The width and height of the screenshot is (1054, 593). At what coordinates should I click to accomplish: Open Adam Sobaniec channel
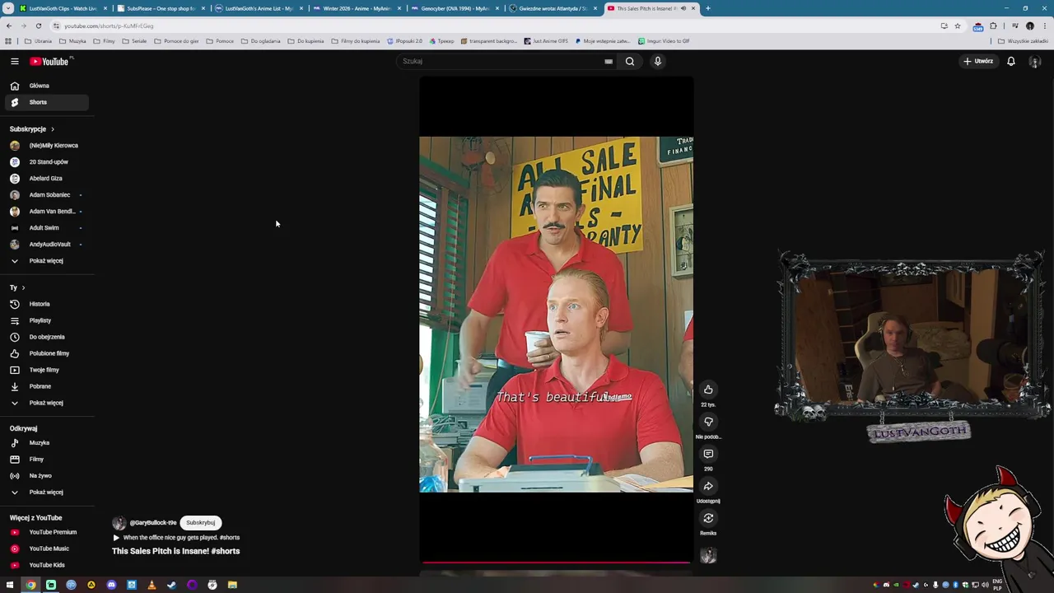click(45, 195)
